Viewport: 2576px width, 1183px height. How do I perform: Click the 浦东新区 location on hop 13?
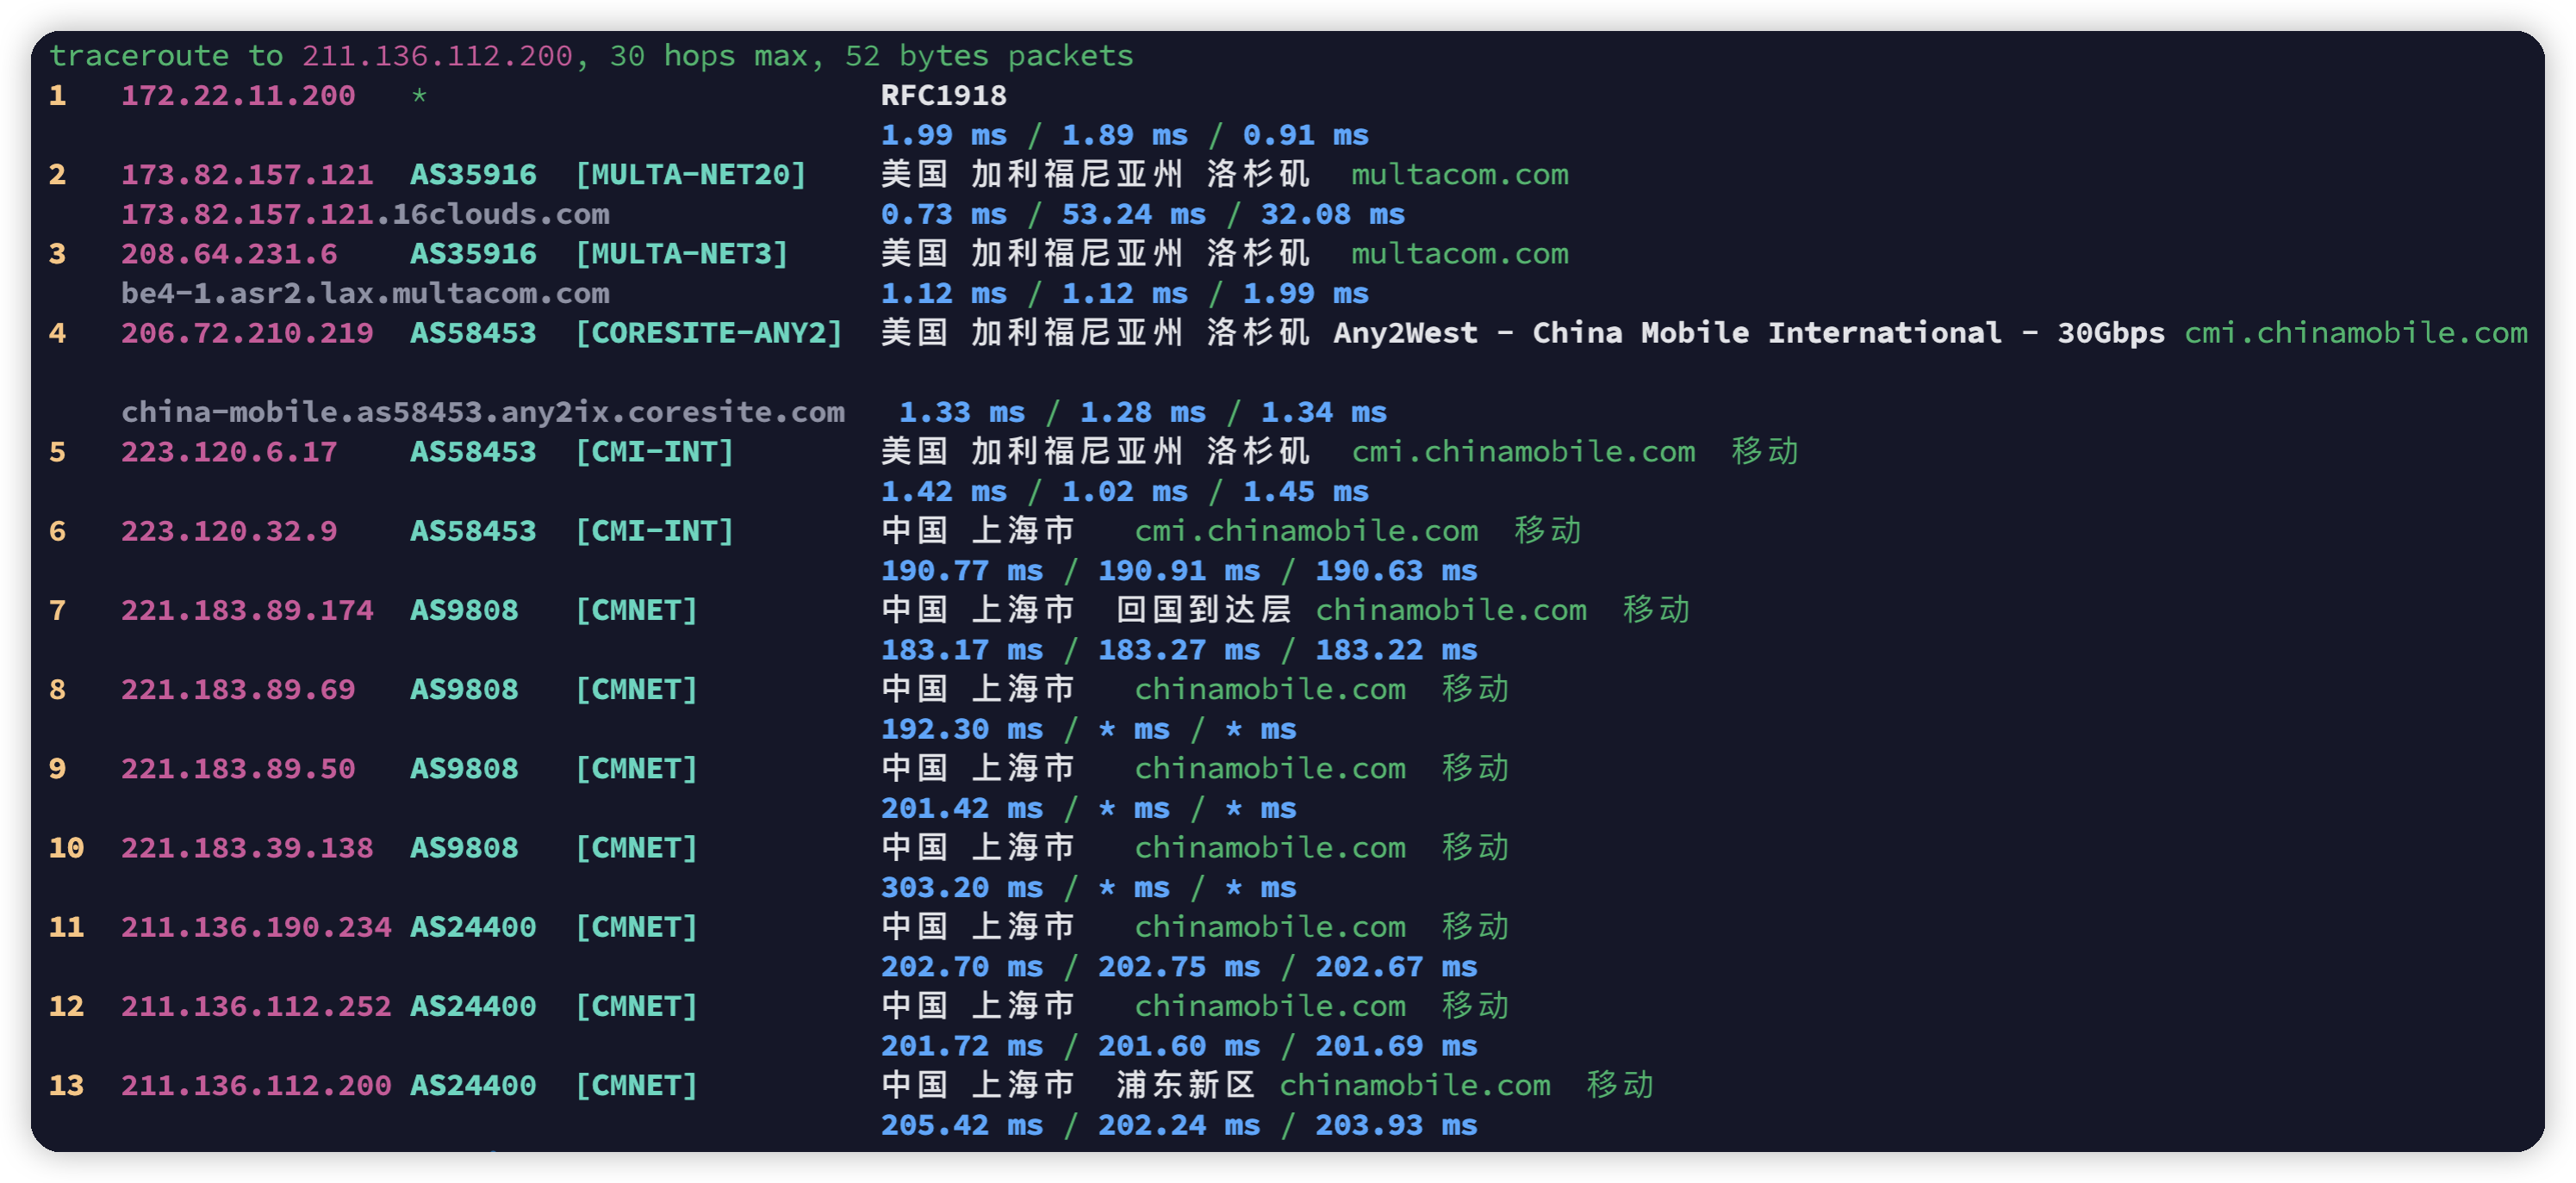[x=1185, y=1085]
